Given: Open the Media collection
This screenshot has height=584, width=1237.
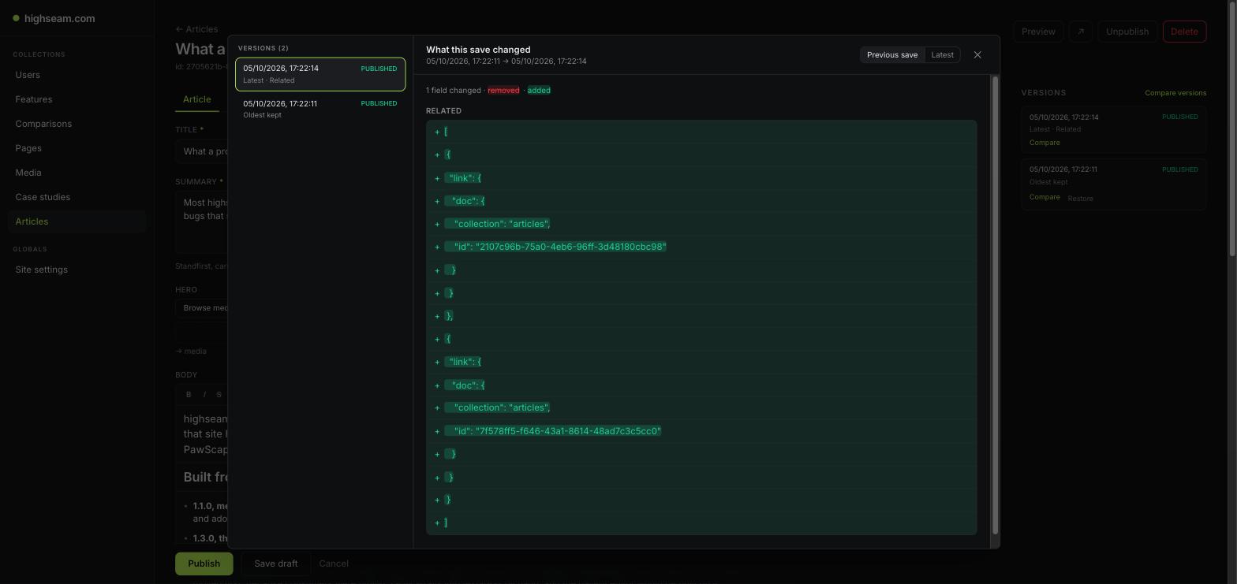Looking at the screenshot, I should (x=77, y=173).
